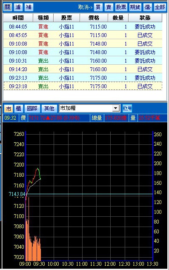Select the 市 market tab
The image size is (169, 270).
(9, 109)
